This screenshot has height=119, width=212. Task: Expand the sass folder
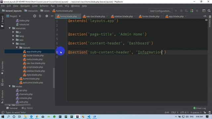(13, 40)
